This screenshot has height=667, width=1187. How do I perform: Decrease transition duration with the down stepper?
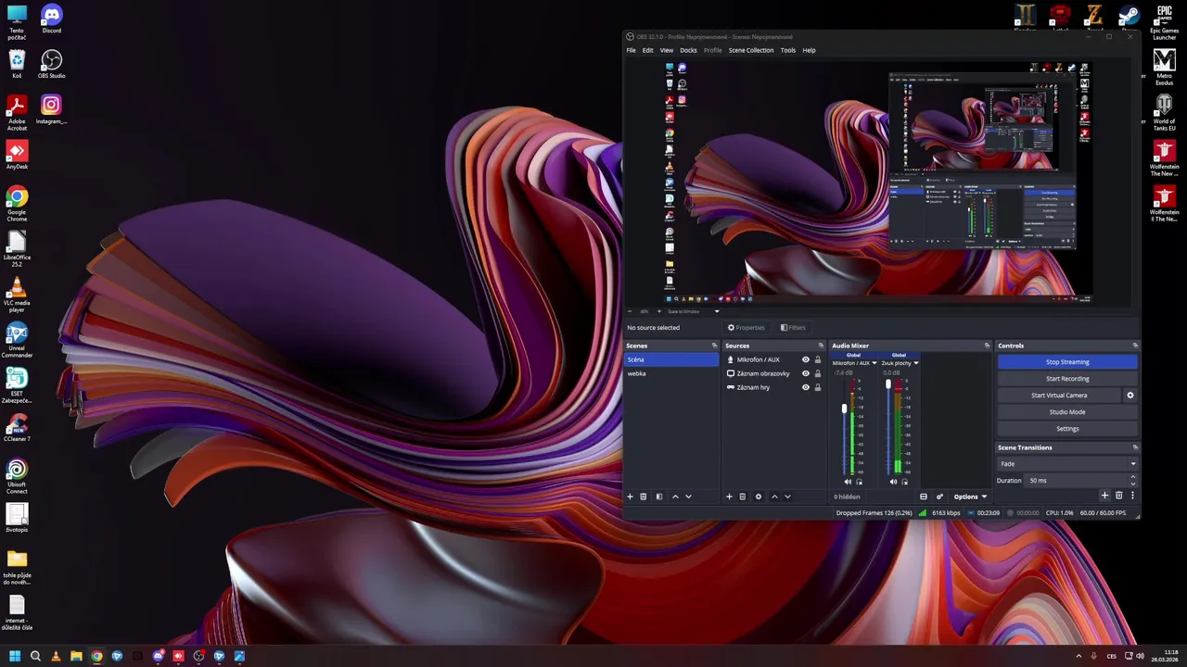click(x=1132, y=484)
